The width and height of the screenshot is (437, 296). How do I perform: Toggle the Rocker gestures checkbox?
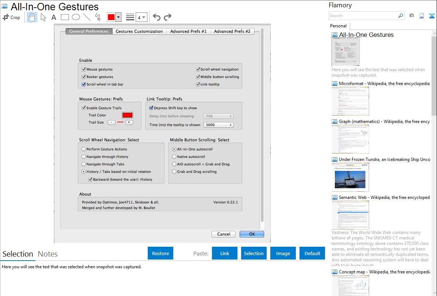tap(84, 77)
